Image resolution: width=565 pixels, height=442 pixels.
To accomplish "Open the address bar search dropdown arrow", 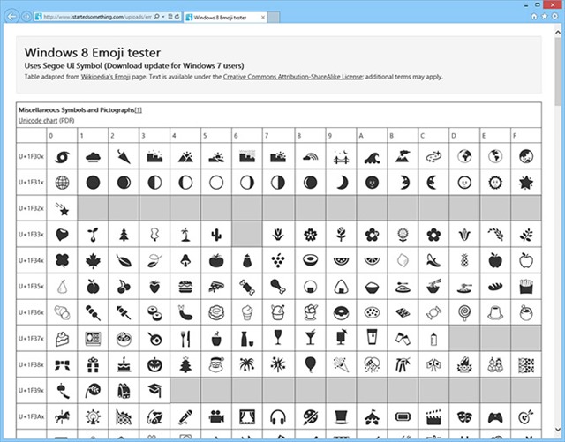I will [163, 17].
